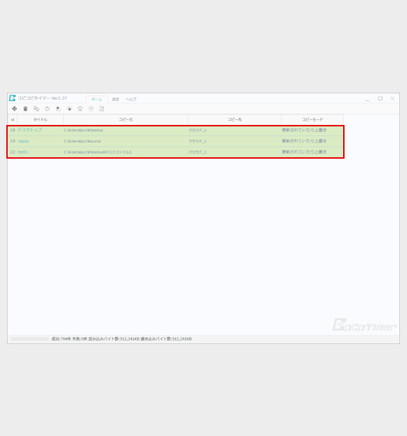Switch to the ホーム tab
Screen dimensions: 407x436
[97, 99]
